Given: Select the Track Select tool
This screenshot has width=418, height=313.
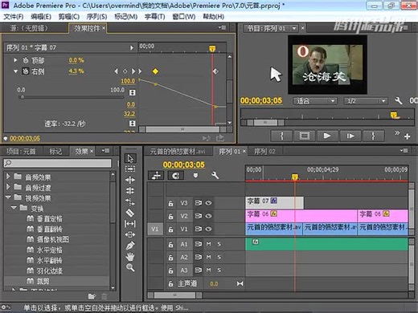Looking at the screenshot, I should 130,169.
